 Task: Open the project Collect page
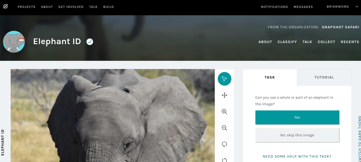[326, 42]
